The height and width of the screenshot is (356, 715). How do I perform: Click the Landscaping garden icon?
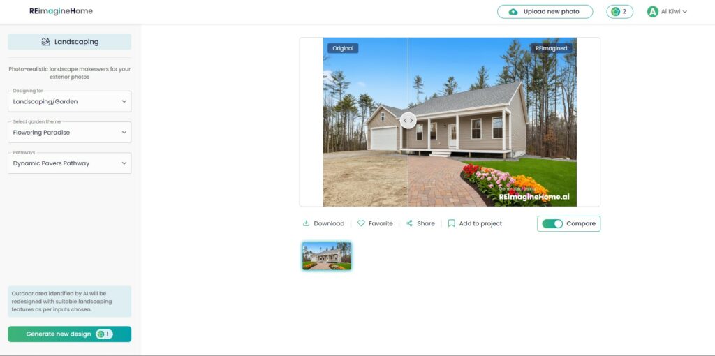(x=45, y=42)
